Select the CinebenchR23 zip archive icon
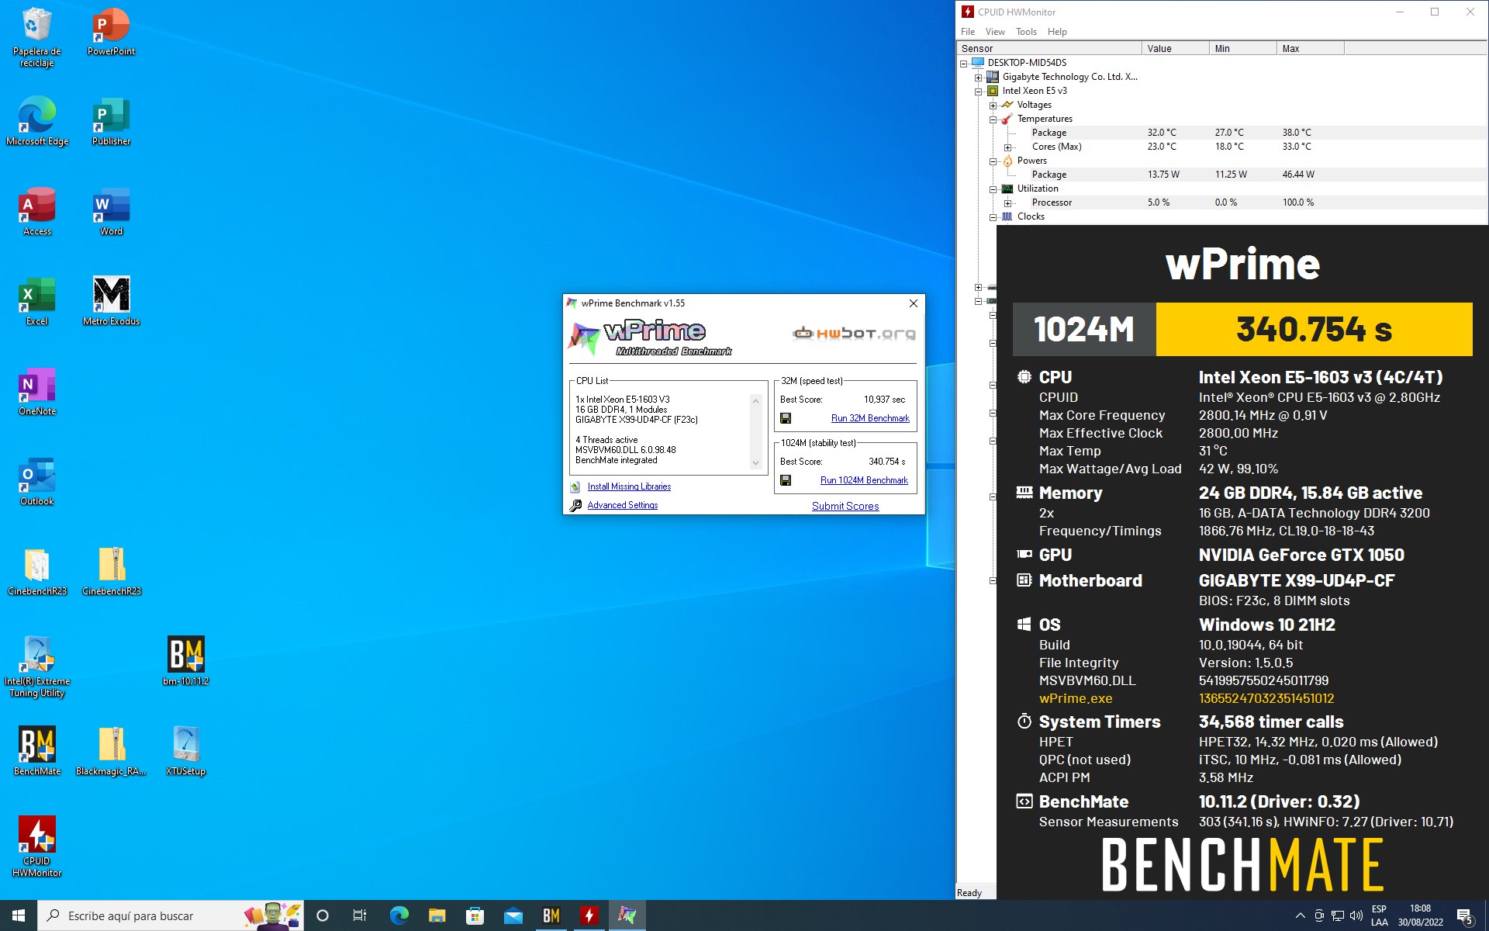1489x931 pixels. click(x=111, y=571)
